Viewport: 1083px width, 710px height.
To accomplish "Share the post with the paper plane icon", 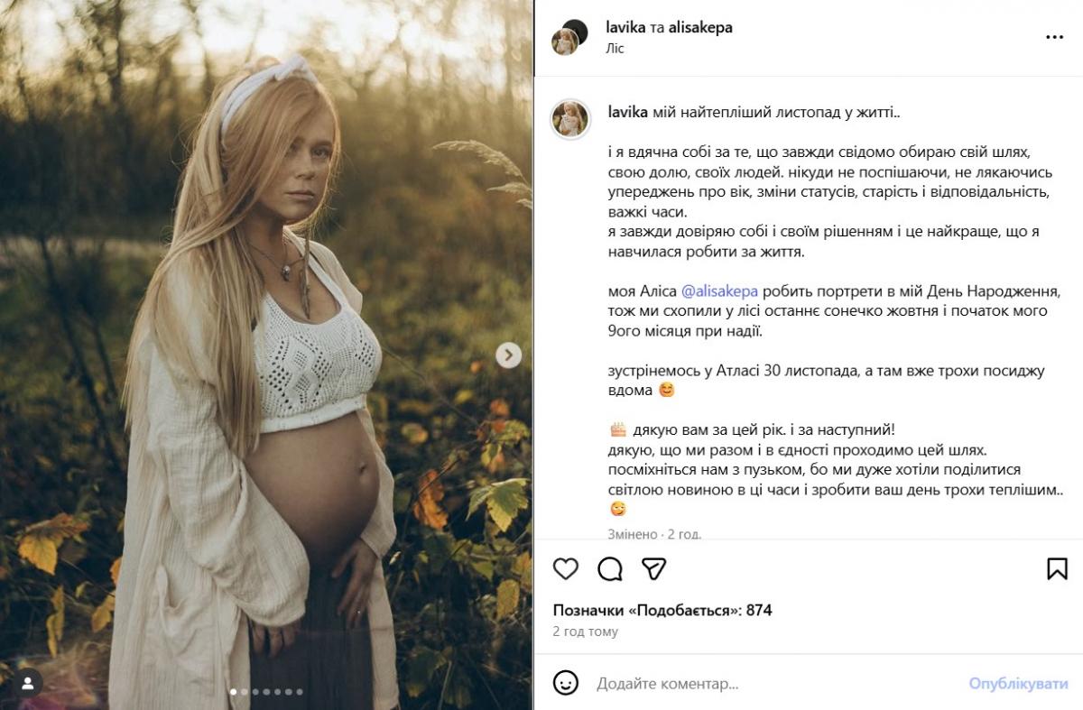I will coord(654,568).
